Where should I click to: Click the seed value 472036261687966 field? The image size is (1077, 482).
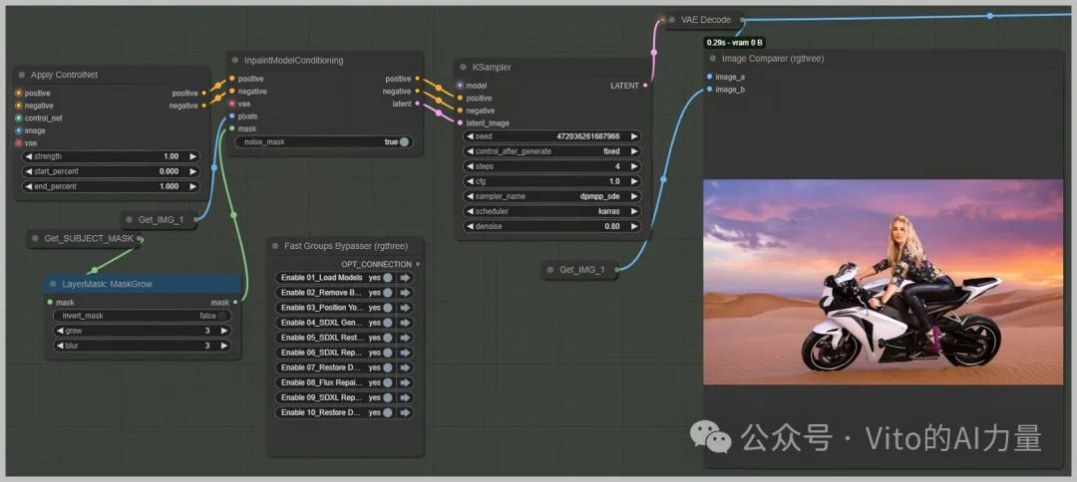(551, 136)
